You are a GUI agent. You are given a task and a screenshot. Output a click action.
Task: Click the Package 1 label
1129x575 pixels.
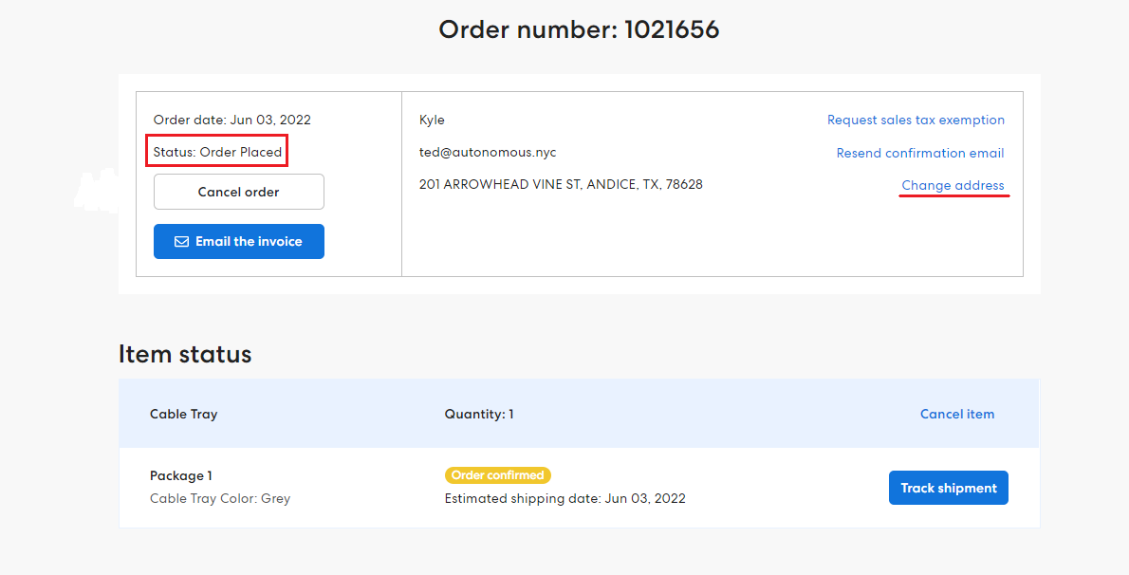click(180, 475)
